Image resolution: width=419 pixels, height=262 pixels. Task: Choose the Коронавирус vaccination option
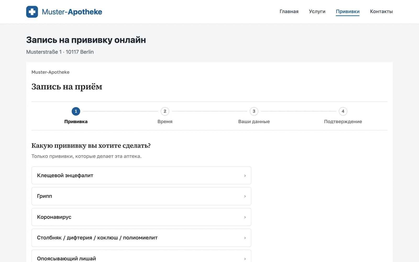[x=141, y=217]
